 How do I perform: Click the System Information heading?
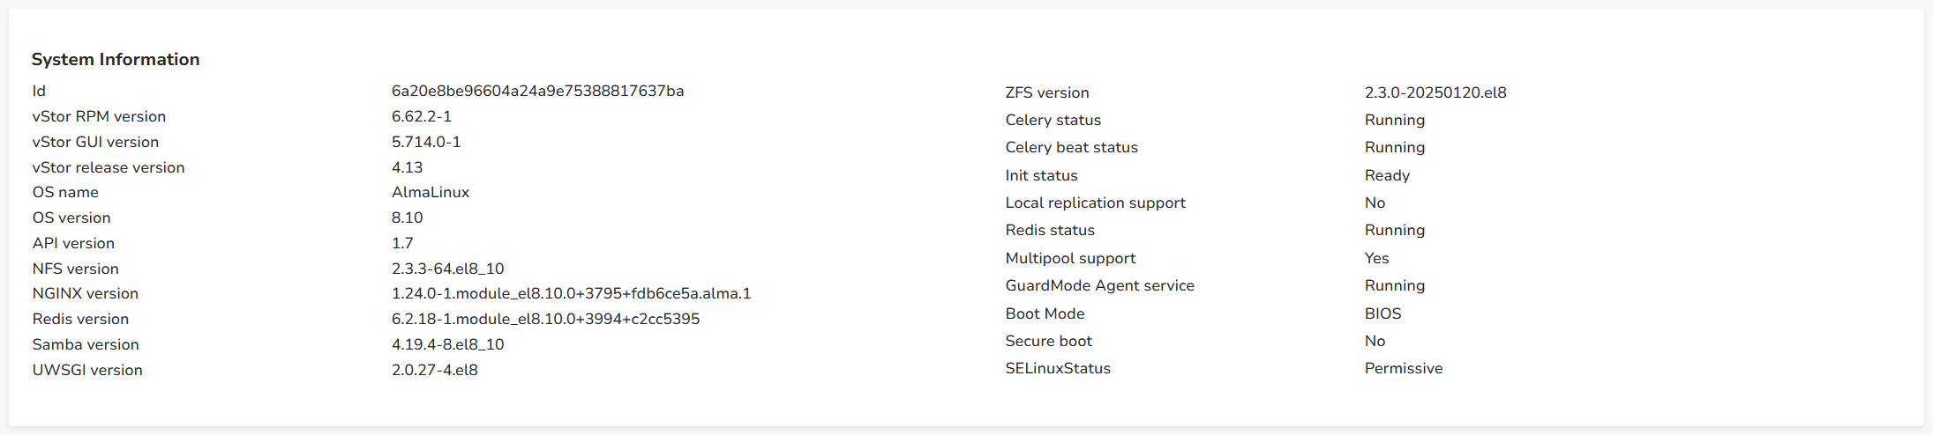(x=116, y=59)
